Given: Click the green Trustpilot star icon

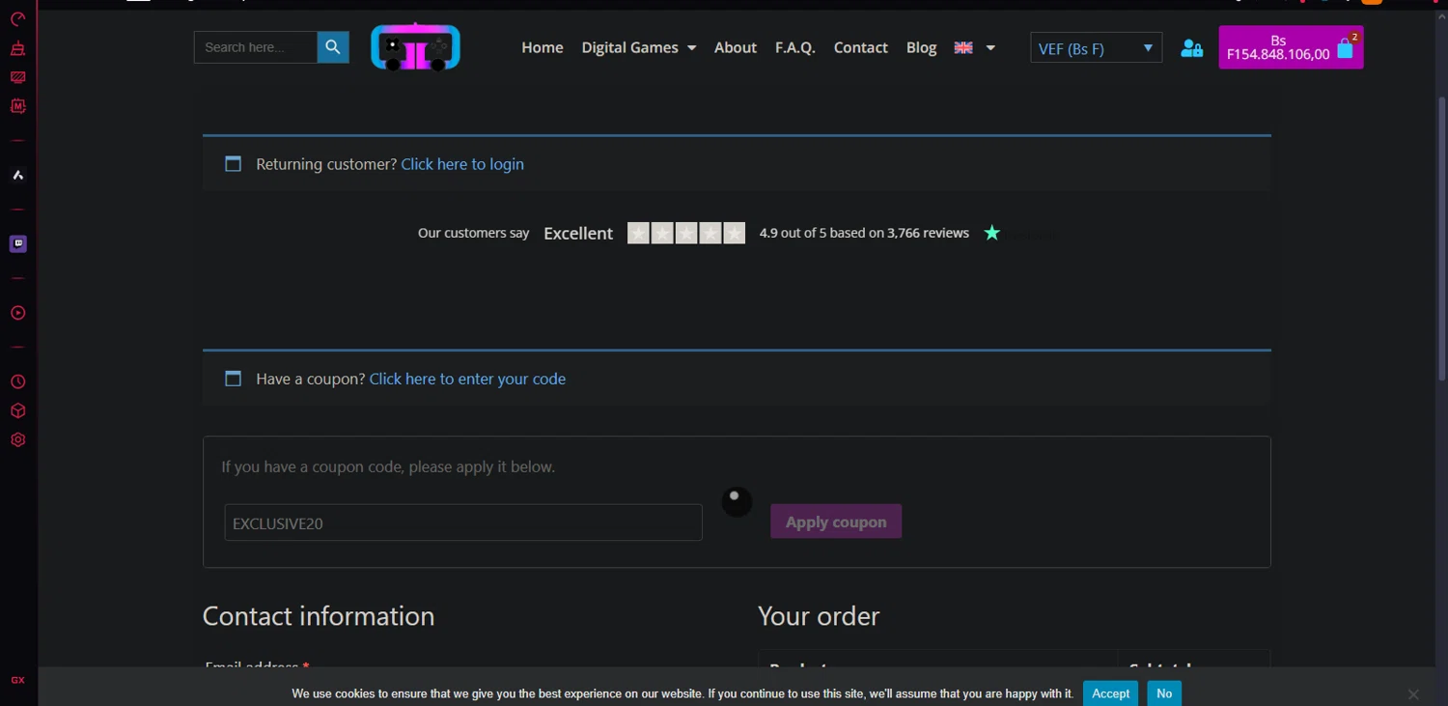Looking at the screenshot, I should point(991,233).
